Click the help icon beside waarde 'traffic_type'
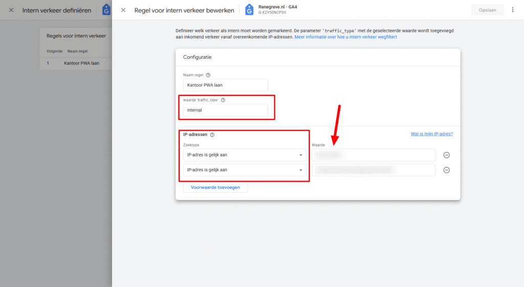Screen dimensions: 524x287 (x=223, y=100)
